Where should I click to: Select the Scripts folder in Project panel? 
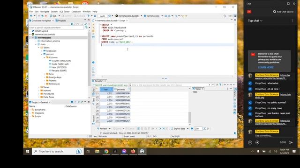[37, 116]
